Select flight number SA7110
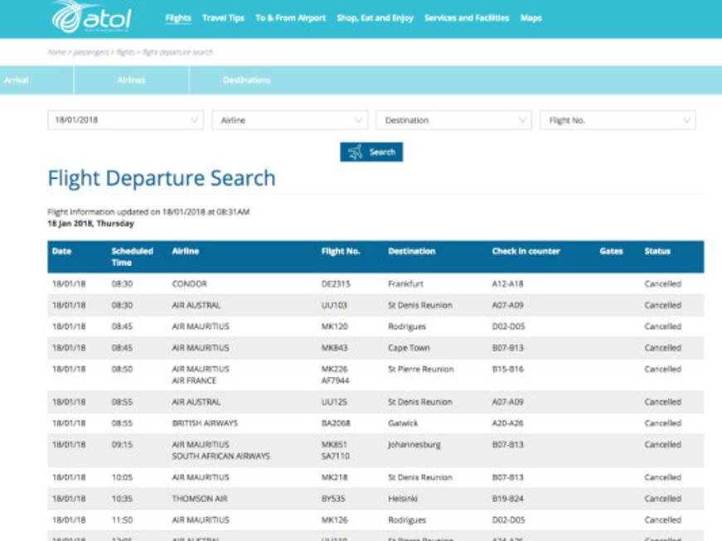 point(335,456)
